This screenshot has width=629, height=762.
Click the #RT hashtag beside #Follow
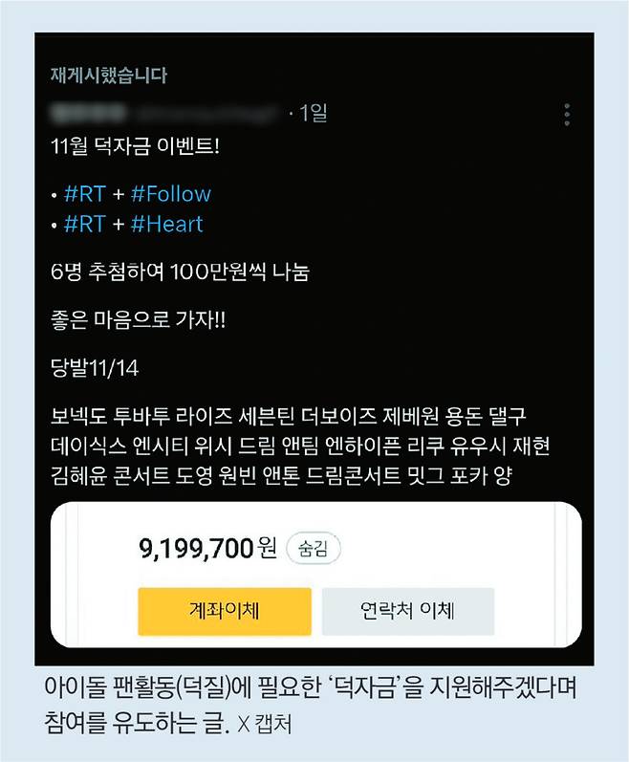tap(84, 194)
